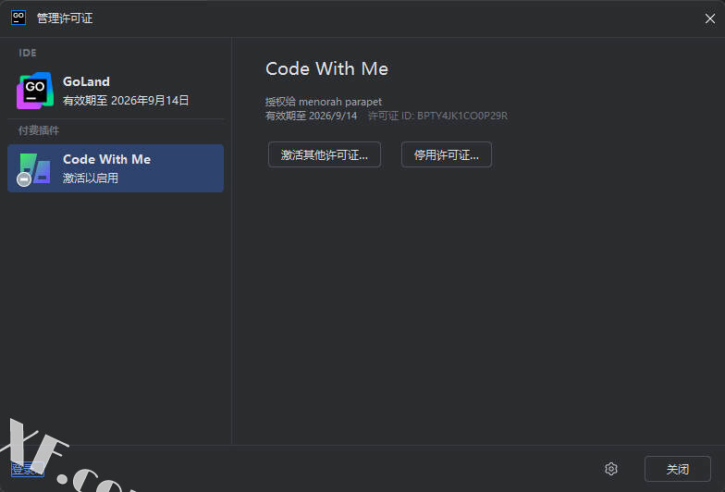Click the 授权给 menorah parapet text
Screen dimensions: 725x492
pos(324,102)
